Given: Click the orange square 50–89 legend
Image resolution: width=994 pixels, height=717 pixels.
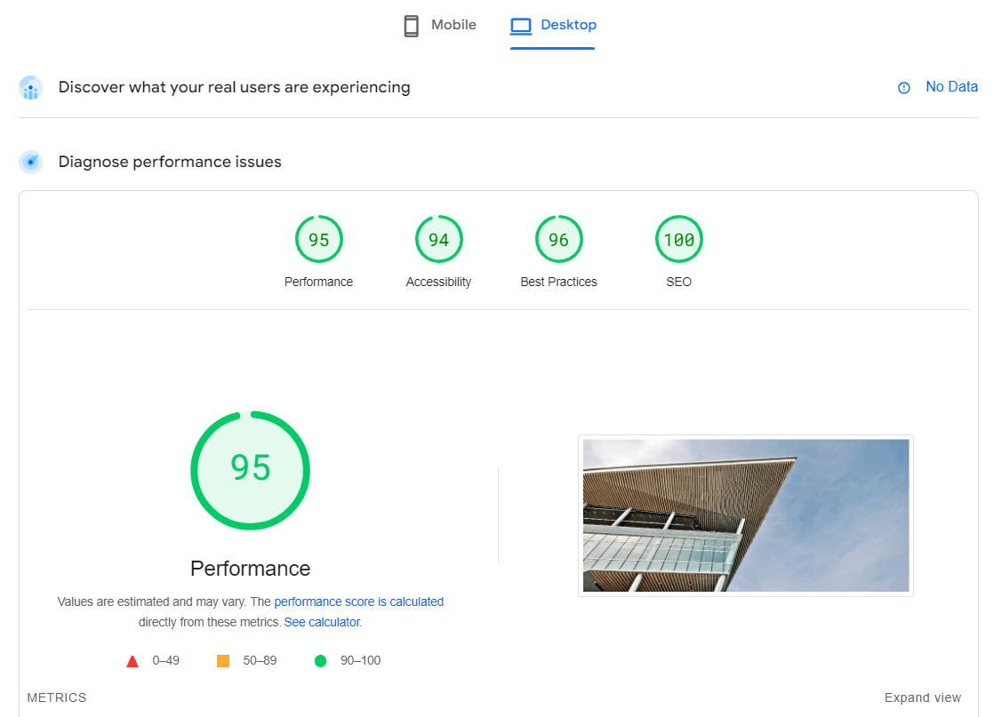Looking at the screenshot, I should pyautogui.click(x=223, y=661).
